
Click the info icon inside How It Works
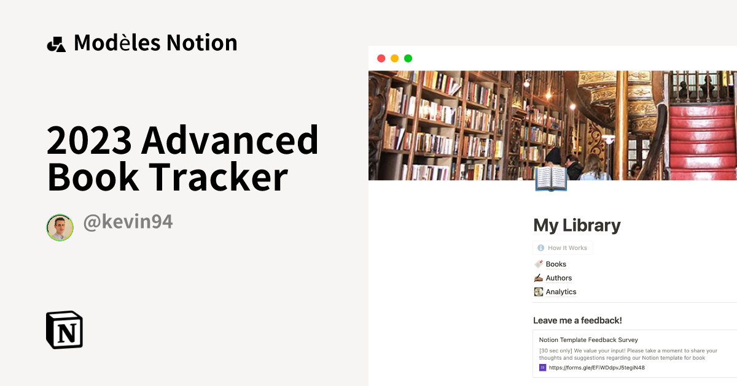tap(540, 248)
